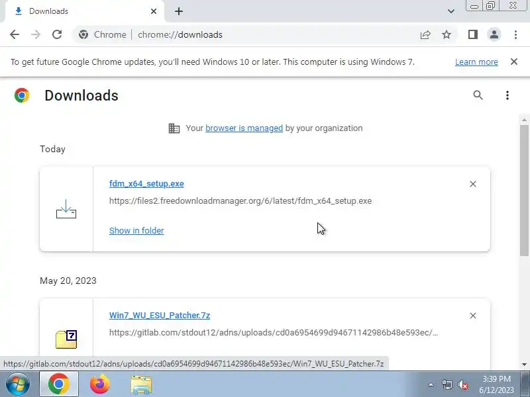Remove Win7_WU_ESU_Patcher.7z from the list
The image size is (530, 397).
coord(473,316)
